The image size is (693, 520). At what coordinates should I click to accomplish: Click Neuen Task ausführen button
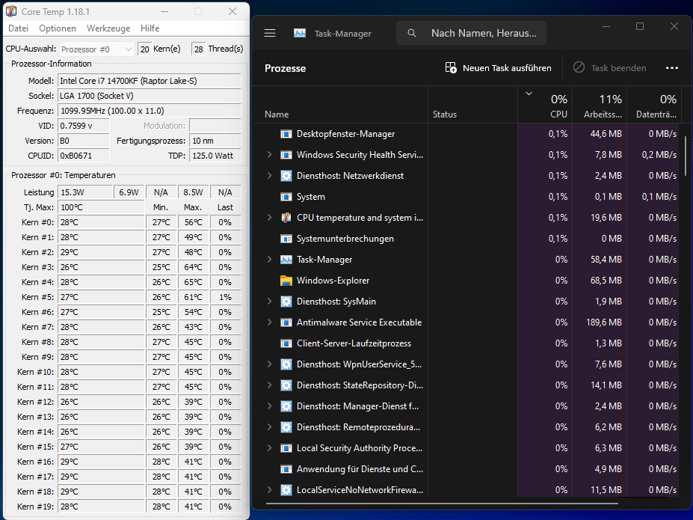(498, 67)
